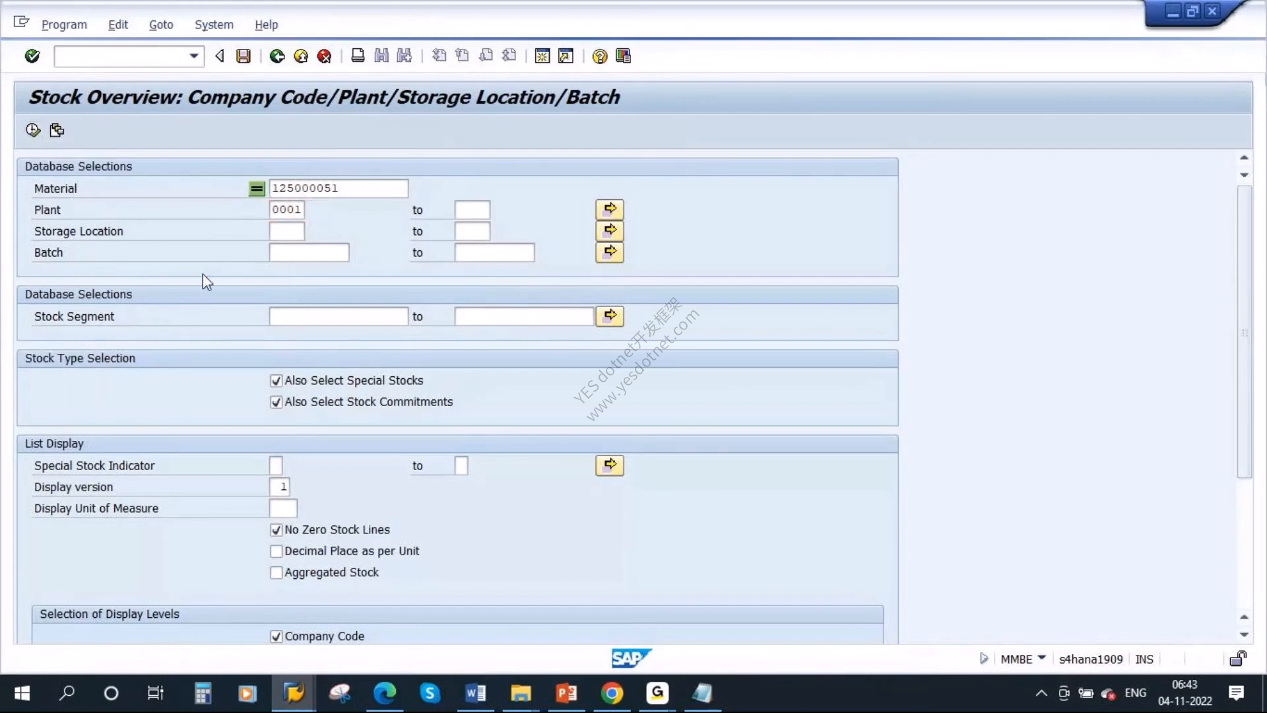The image size is (1267, 713).
Task: Click the lock icon in status bar
Action: (1238, 659)
